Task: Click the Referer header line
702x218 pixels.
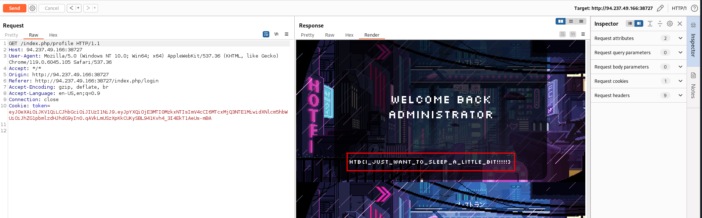Action: click(84, 81)
